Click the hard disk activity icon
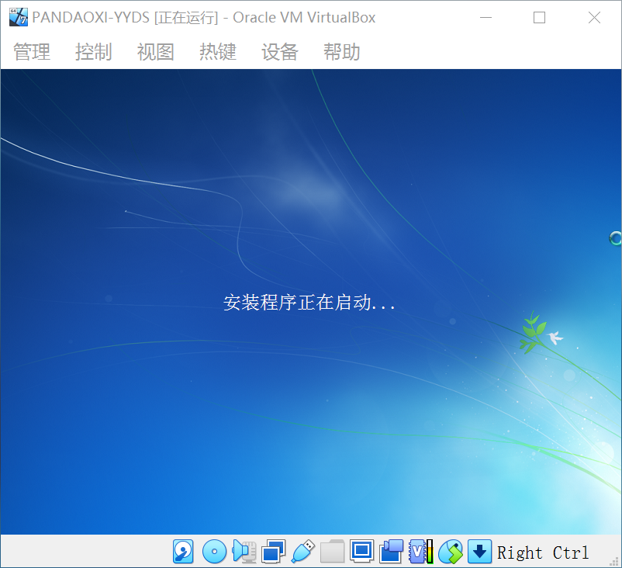The width and height of the screenshot is (622, 568). [x=183, y=552]
